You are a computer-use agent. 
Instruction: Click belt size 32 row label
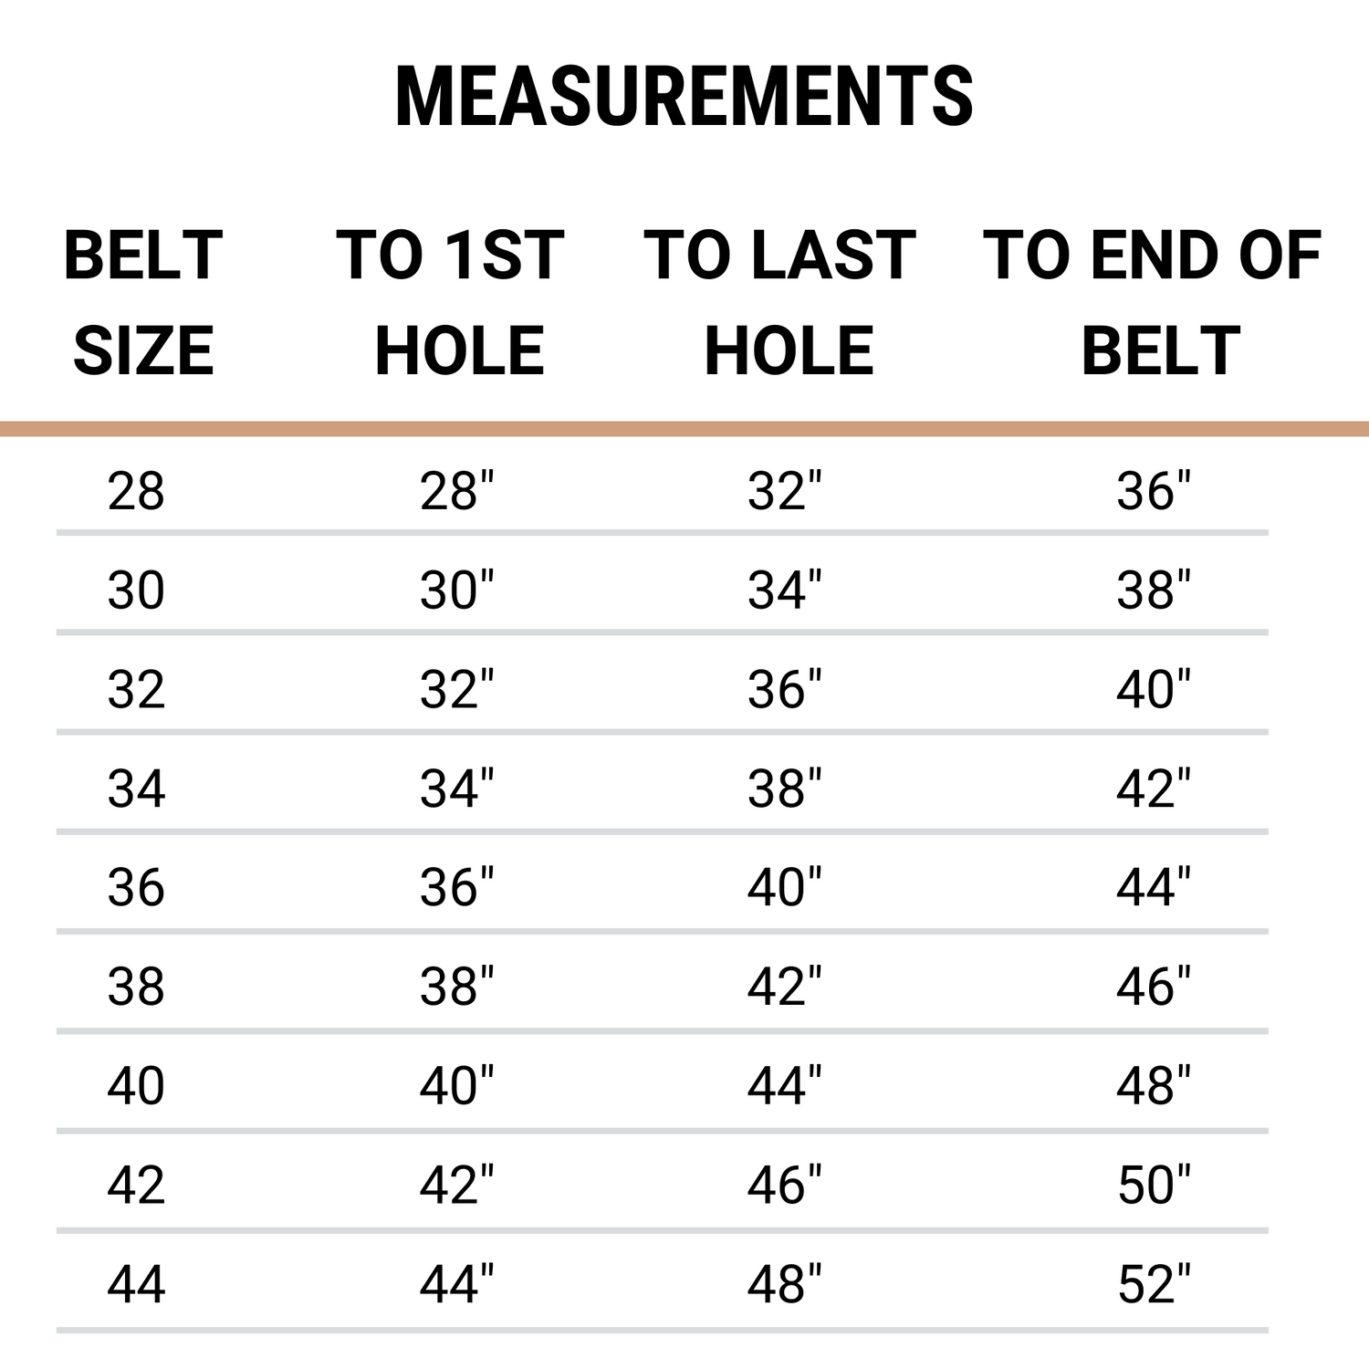pos(136,690)
